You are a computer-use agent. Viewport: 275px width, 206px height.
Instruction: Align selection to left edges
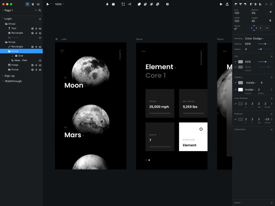click(236, 4)
